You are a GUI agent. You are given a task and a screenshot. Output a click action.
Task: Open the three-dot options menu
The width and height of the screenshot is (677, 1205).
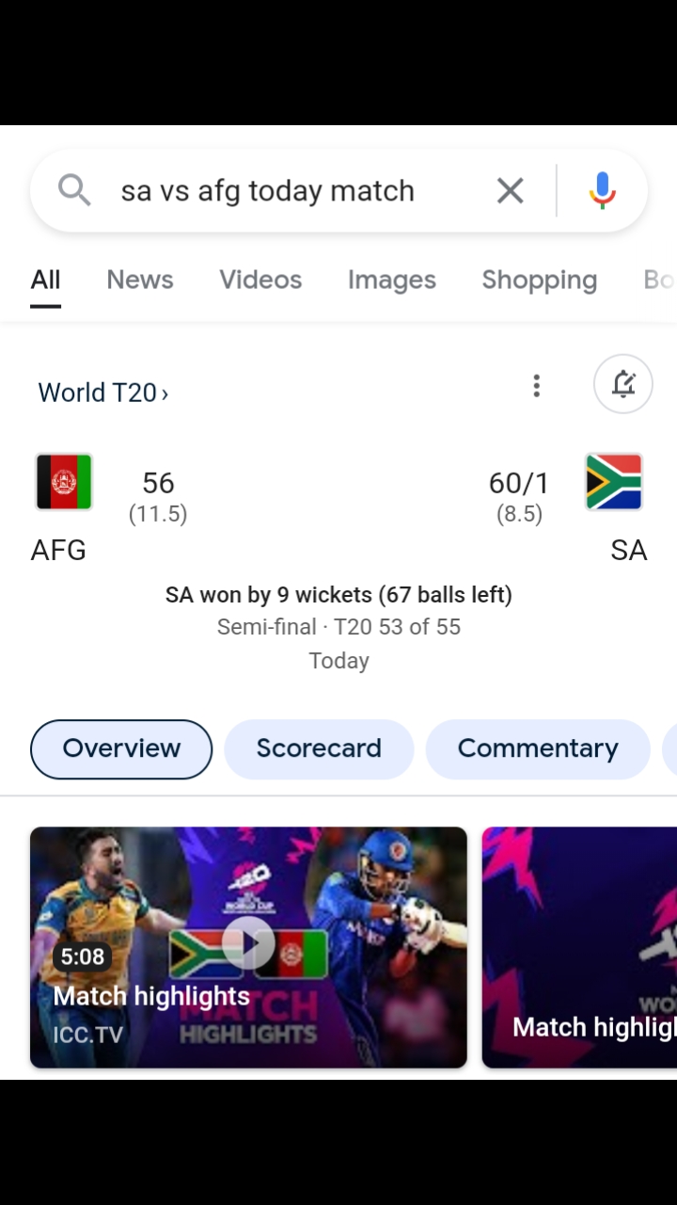coord(536,385)
